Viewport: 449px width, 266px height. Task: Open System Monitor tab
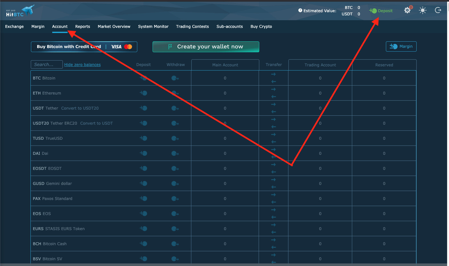click(153, 27)
